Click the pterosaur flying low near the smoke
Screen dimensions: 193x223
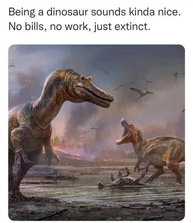pyautogui.click(x=90, y=130)
